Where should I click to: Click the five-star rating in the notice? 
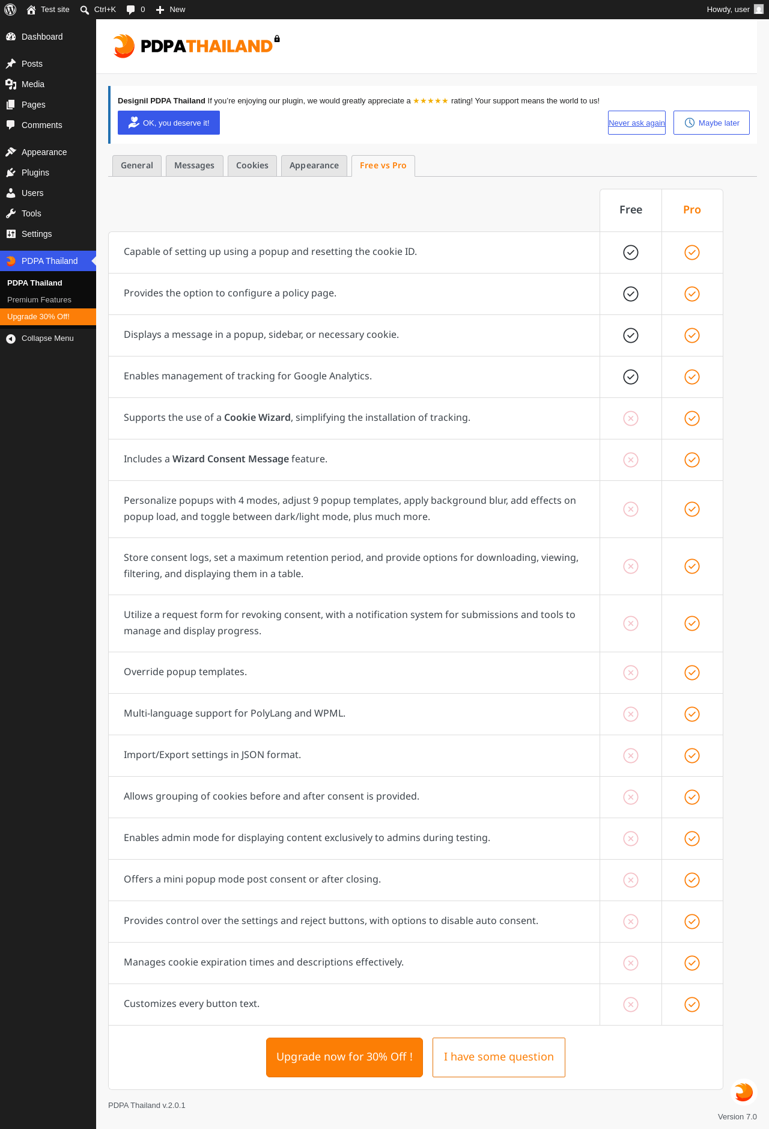click(431, 101)
